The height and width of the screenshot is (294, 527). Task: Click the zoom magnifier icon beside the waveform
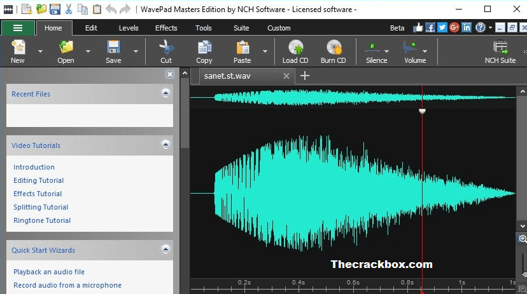(523, 239)
